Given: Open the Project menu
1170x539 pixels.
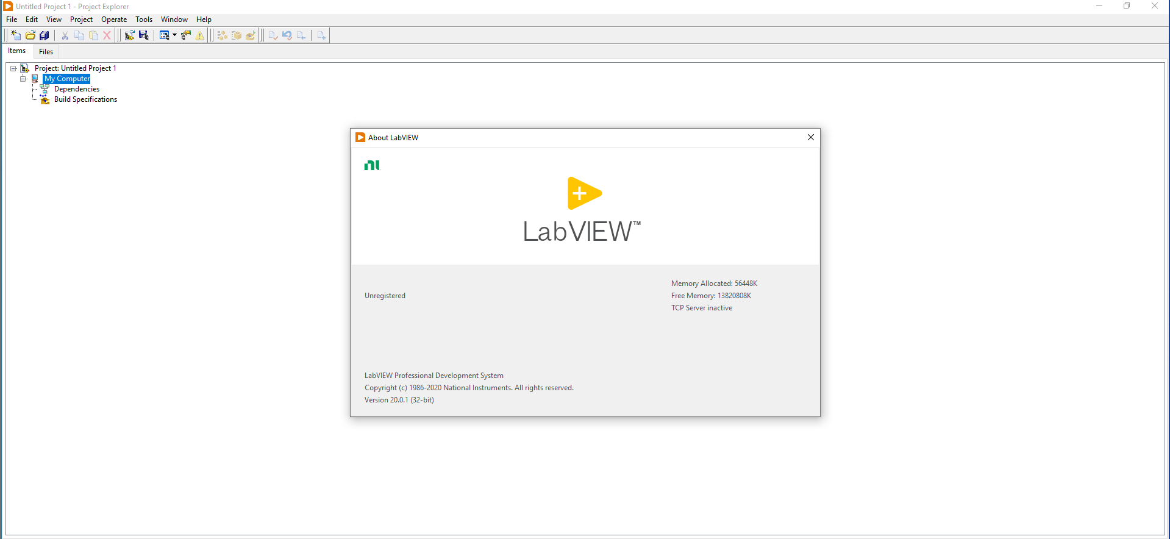Looking at the screenshot, I should coord(81,20).
